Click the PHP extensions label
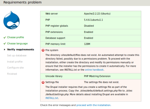Image resolution: width=150 pixels, height=109 pixels. [x=54, y=32]
